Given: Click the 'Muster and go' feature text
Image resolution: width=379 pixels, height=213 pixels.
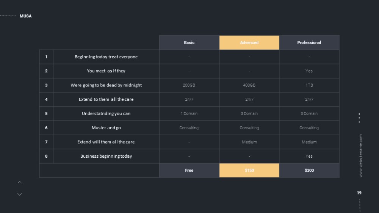Looking at the screenshot, I should coord(106,128).
